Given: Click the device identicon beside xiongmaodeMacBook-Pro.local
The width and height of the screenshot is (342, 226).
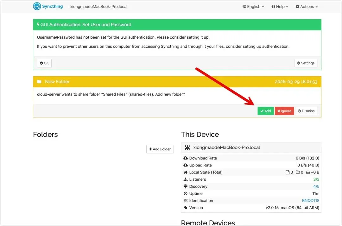Looking at the screenshot, I should tap(187, 148).
